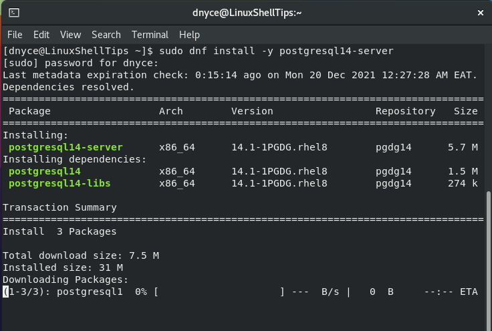492x331 pixels.
Task: Click the terminal cursor block at '(1-3/3)'
Action: click(5, 292)
